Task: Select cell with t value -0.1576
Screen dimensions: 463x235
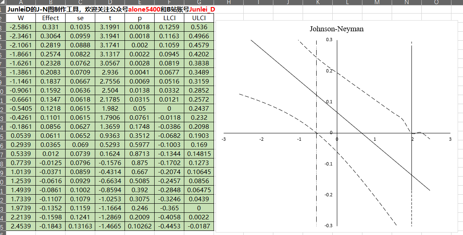Action: click(x=110, y=163)
